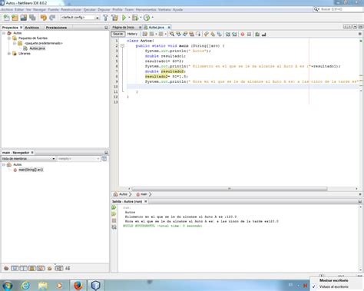The image size is (364, 291).
Task: Run the project with the green play icon
Action: pyautogui.click(x=124, y=18)
